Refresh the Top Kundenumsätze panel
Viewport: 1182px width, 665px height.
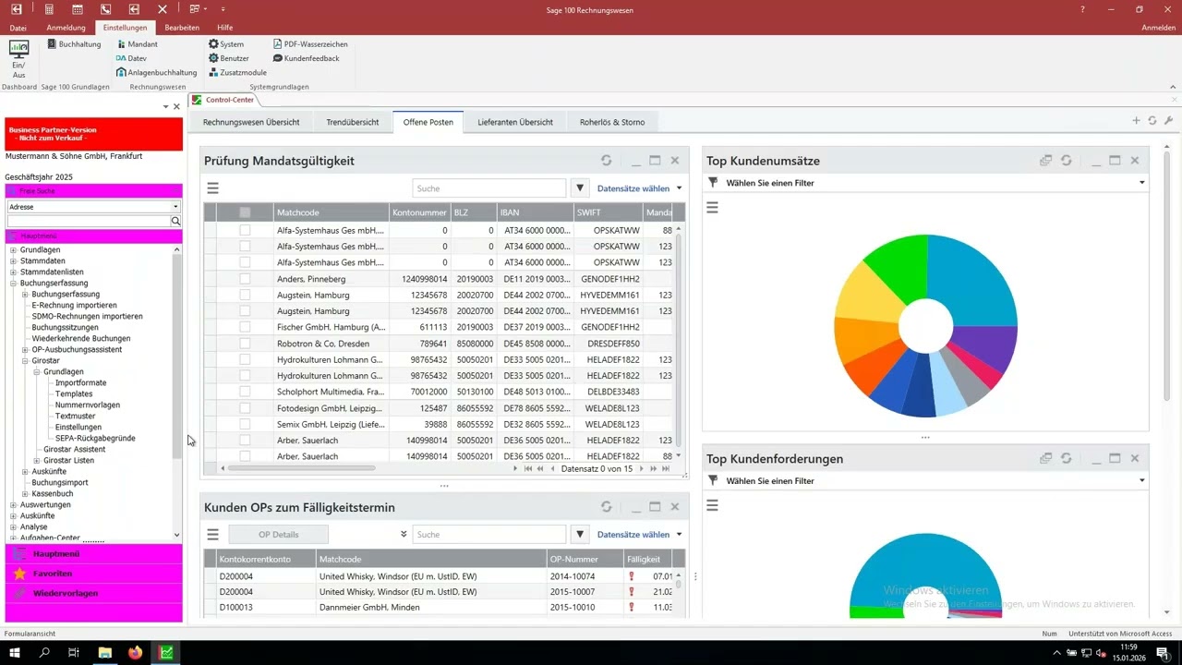click(x=1066, y=161)
